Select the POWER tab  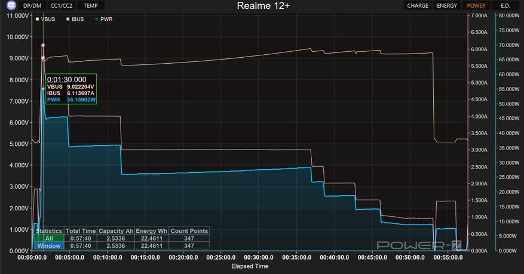(476, 6)
